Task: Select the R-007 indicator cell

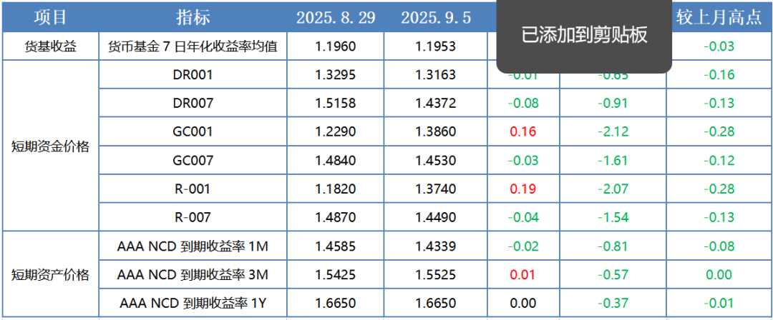Action: [x=193, y=217]
